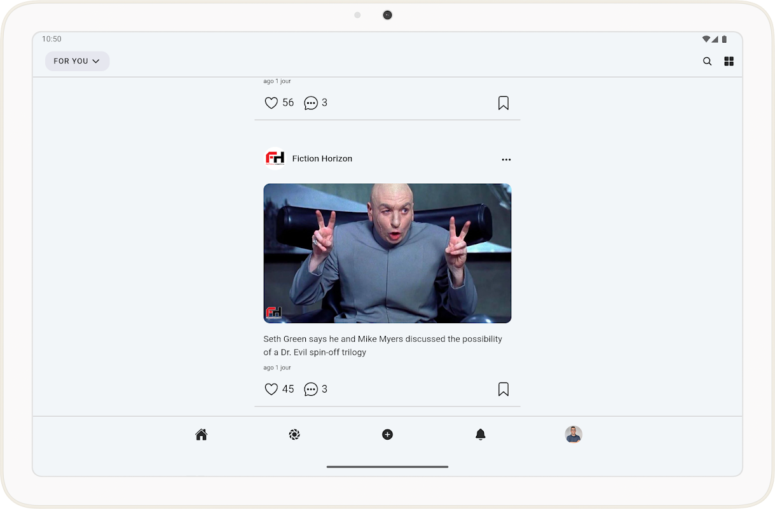Screen dimensions: 775x509
Task: Open the Dr. Evil article image
Action: point(387,253)
